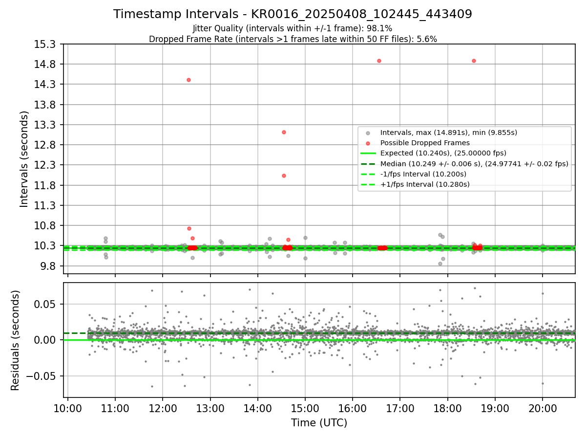Click the y-axis tick label '10.3'

click(46, 245)
